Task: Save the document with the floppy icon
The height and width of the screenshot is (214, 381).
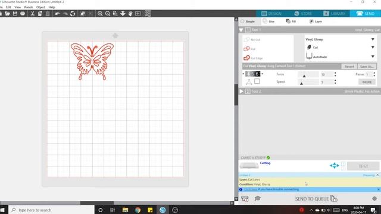Action: point(15,14)
